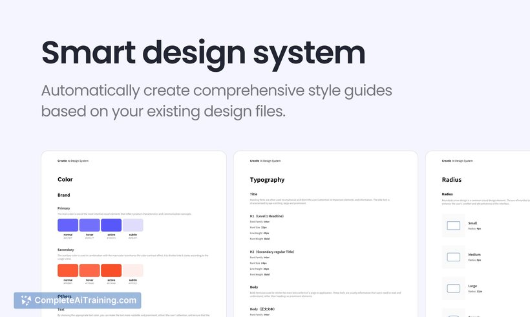Click the 'Secondary' label

[65, 250]
